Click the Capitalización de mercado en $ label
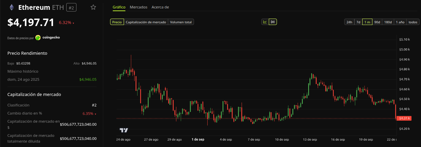The width and height of the screenshot is (421, 147). pos(34,124)
